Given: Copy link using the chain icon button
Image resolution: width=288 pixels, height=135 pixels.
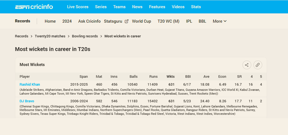Looking at the screenshot, I should (x=258, y=65).
